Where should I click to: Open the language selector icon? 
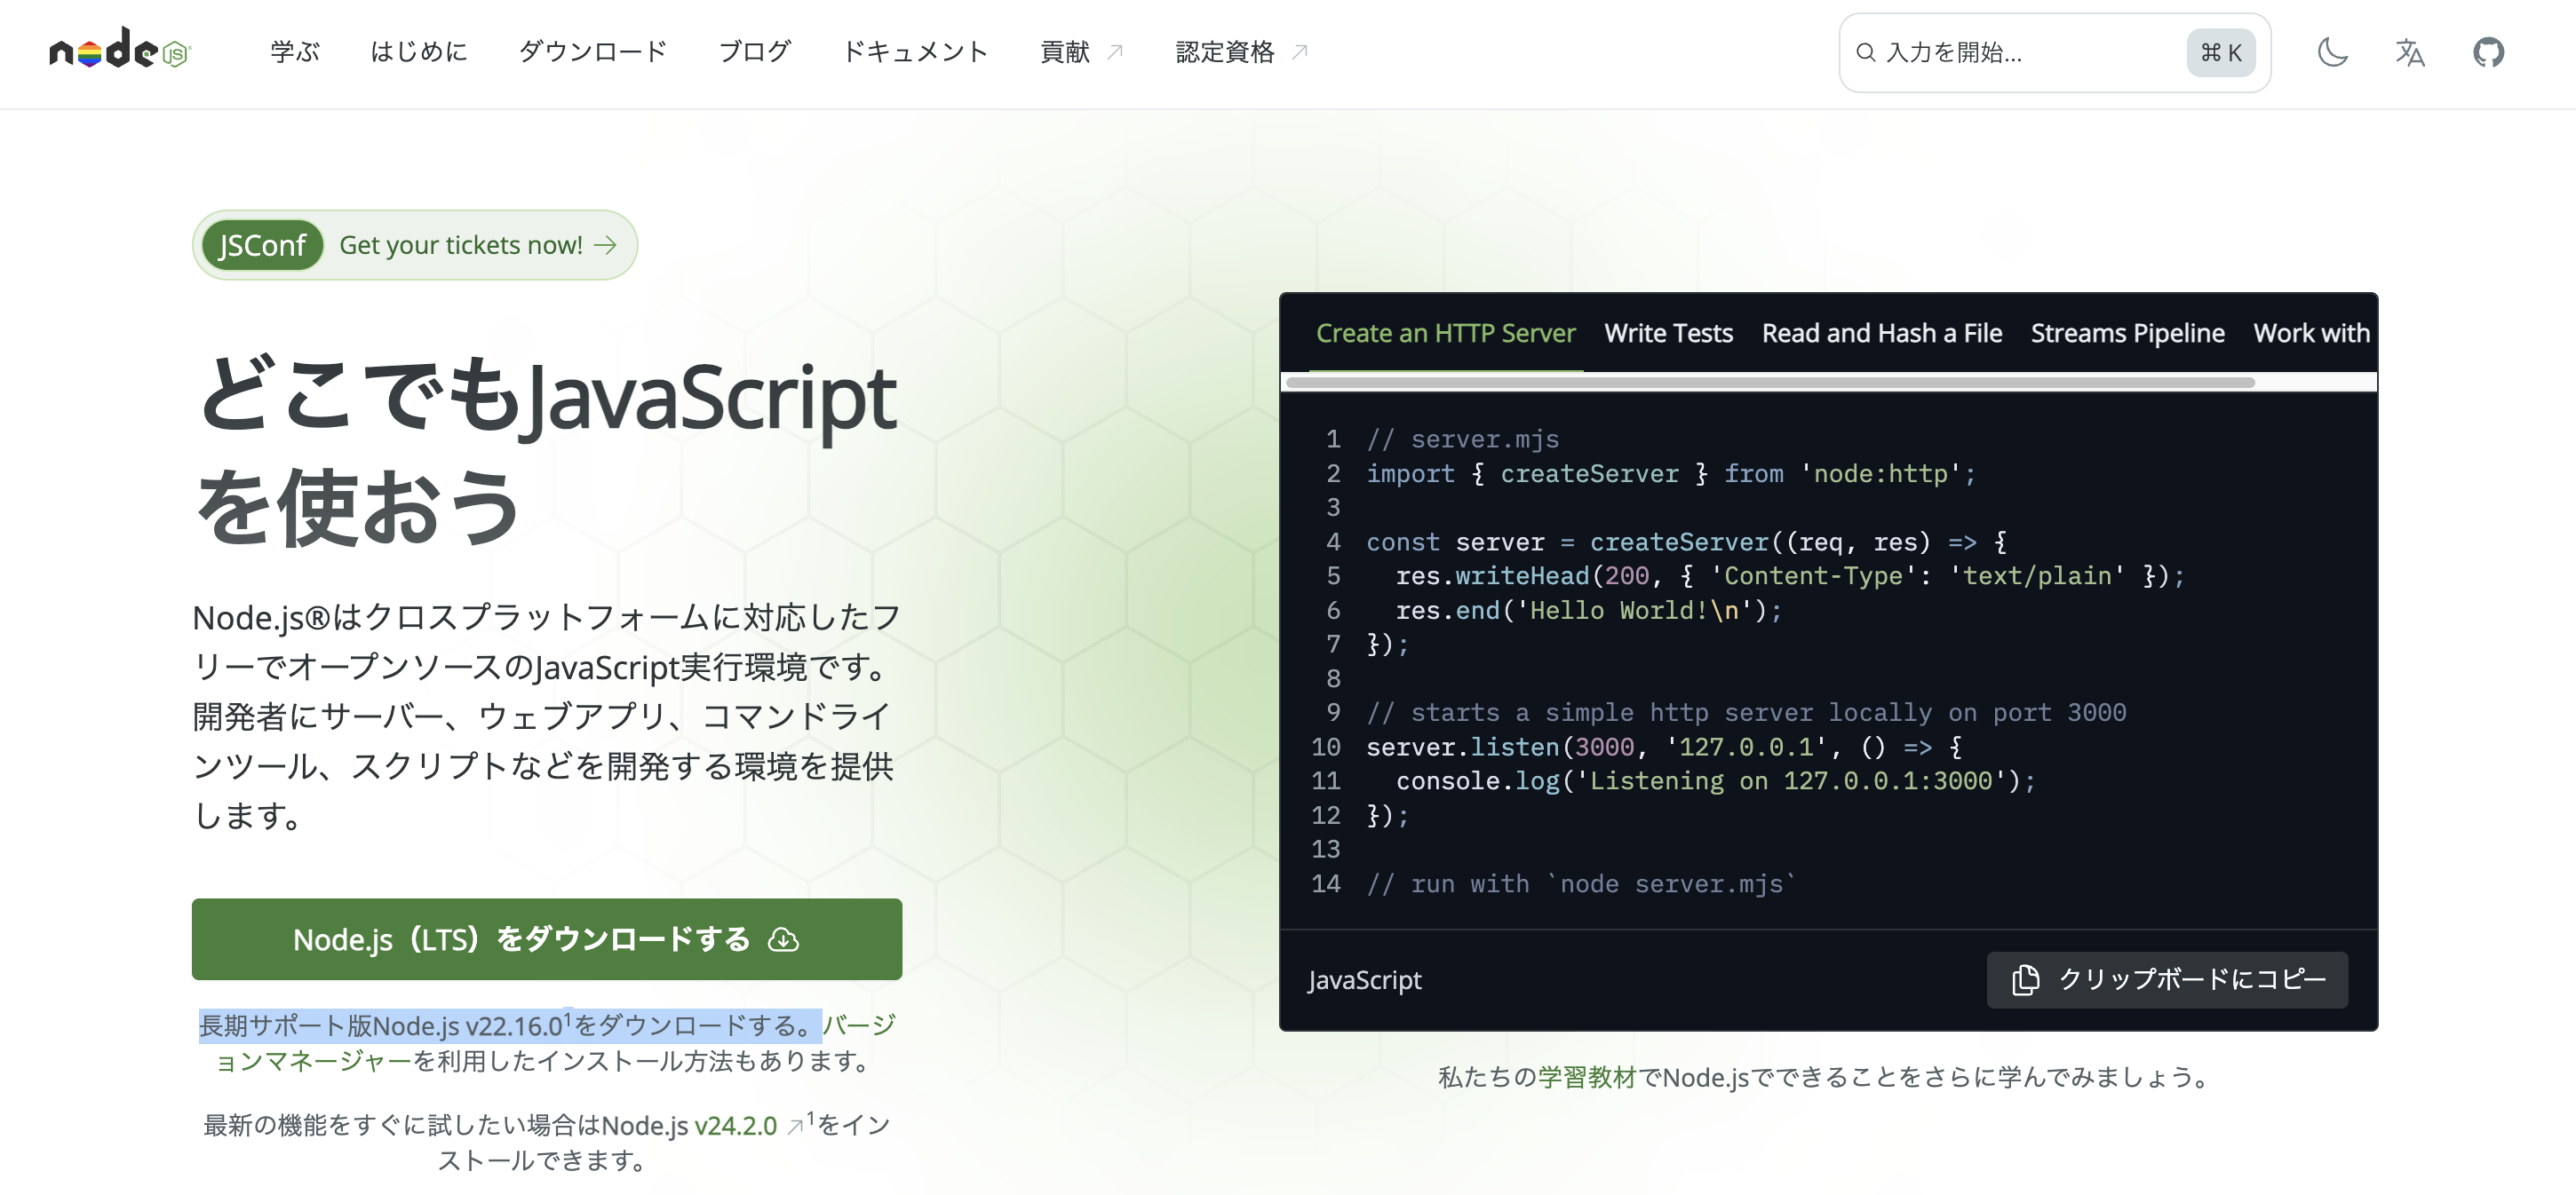2410,53
